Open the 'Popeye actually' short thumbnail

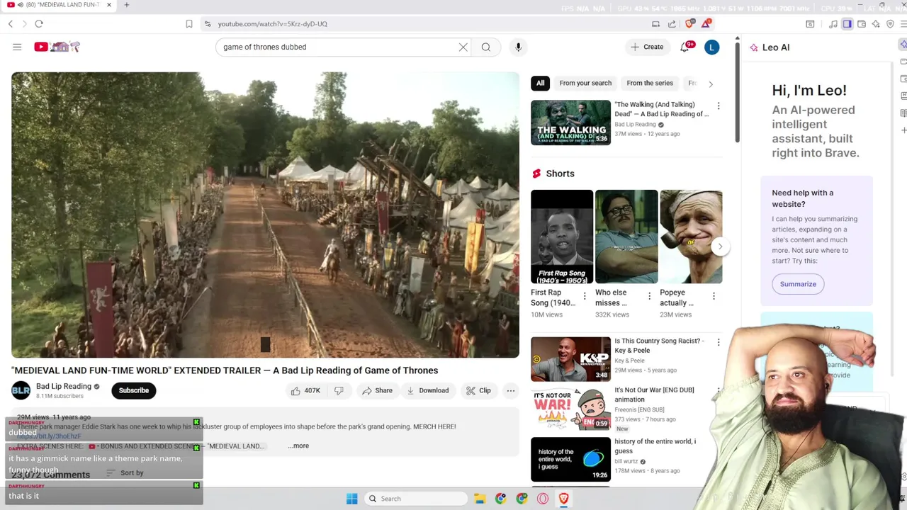pyautogui.click(x=691, y=237)
